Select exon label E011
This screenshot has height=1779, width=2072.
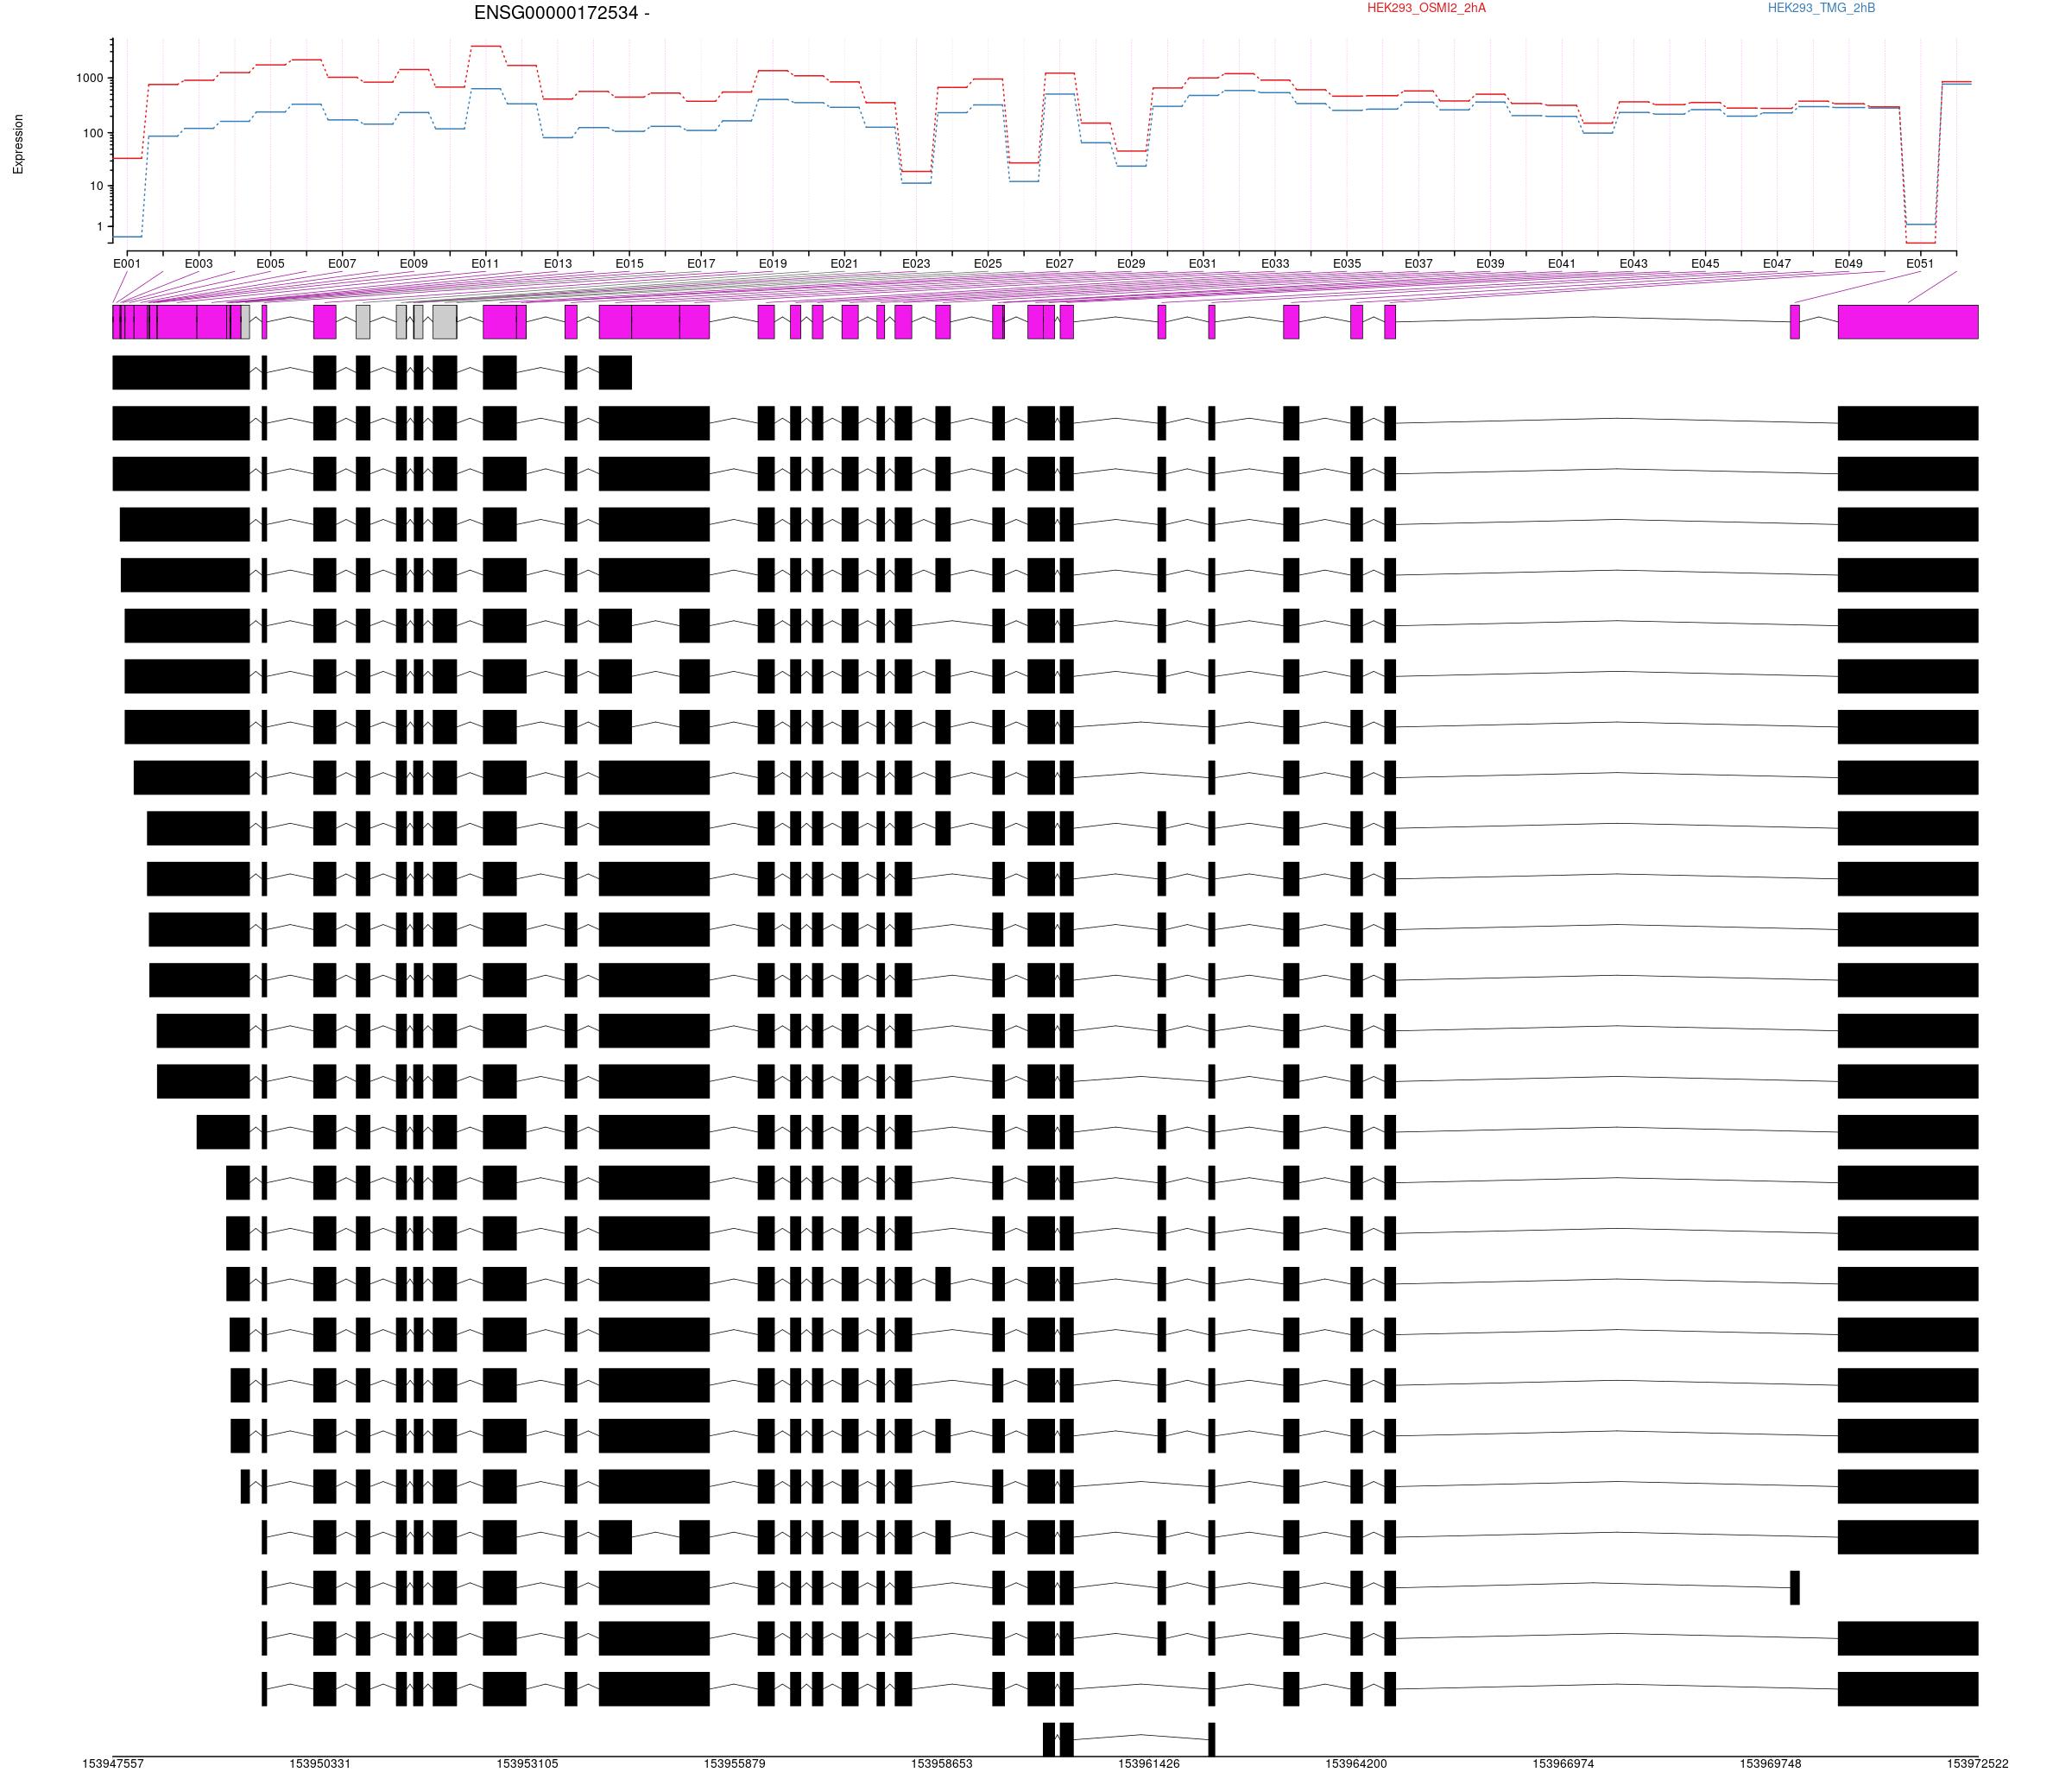click(x=485, y=264)
